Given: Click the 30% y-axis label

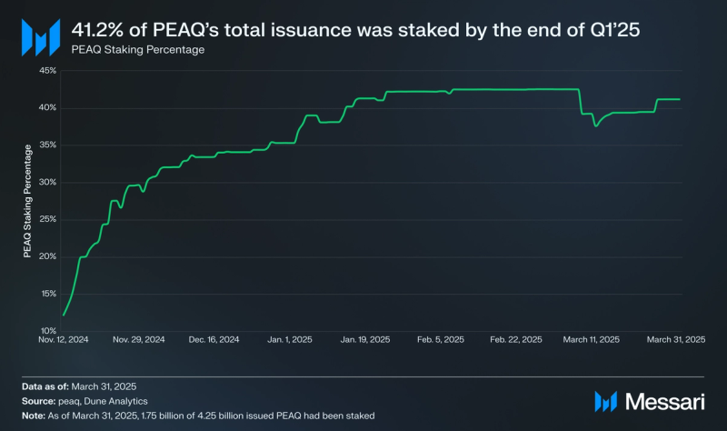Looking at the screenshot, I should (48, 183).
